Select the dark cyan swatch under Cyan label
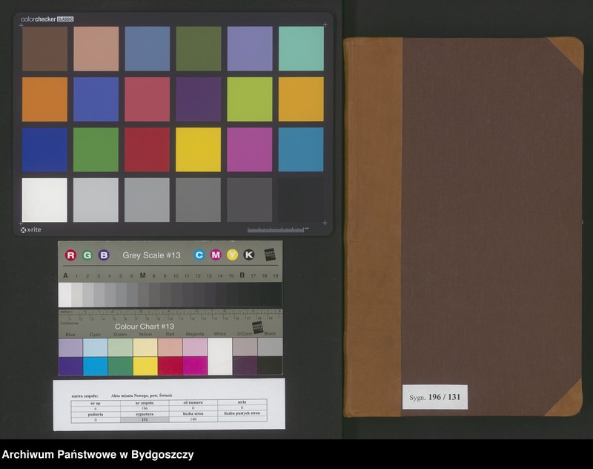Viewport: 593px width, 469px height. tap(96, 366)
